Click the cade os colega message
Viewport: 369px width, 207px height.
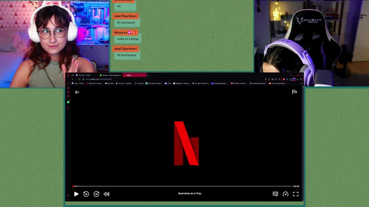[128, 39]
